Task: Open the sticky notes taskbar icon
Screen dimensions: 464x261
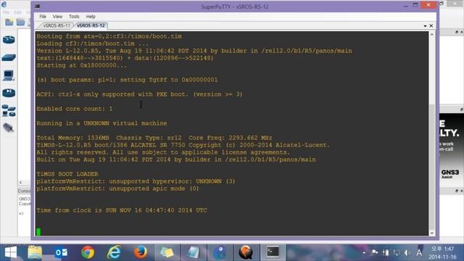Action: coord(167,252)
